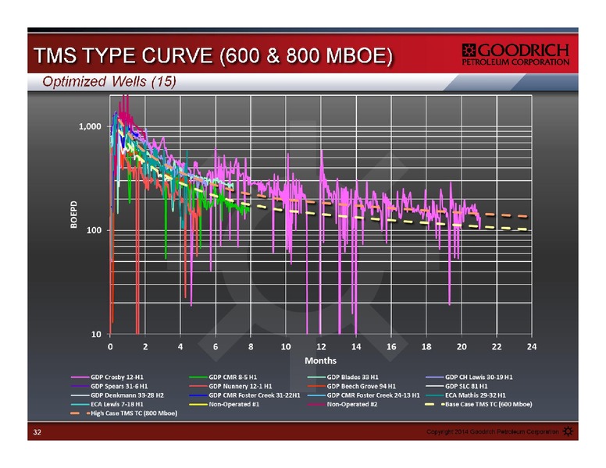Click the 100 y-axis tick label
606x468 pixels.
[94, 231]
